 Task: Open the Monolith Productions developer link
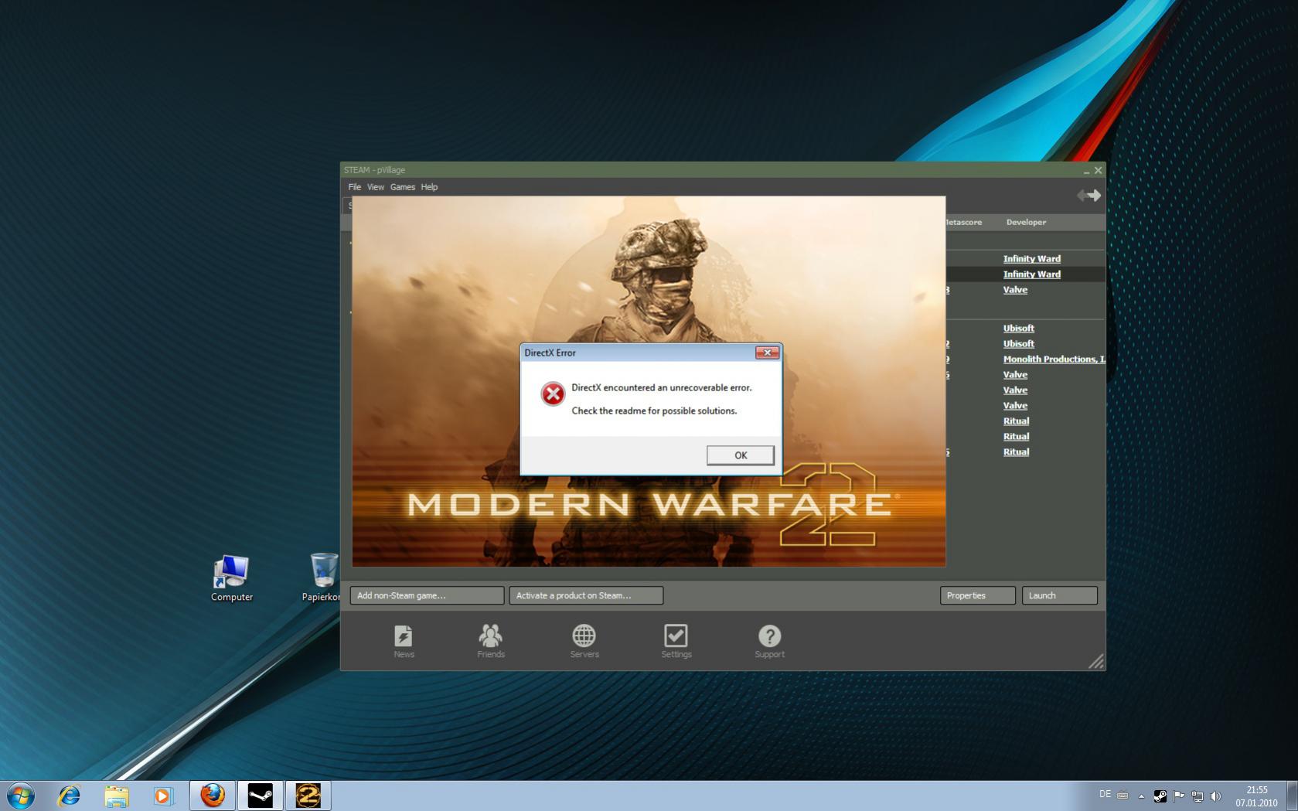point(1054,359)
